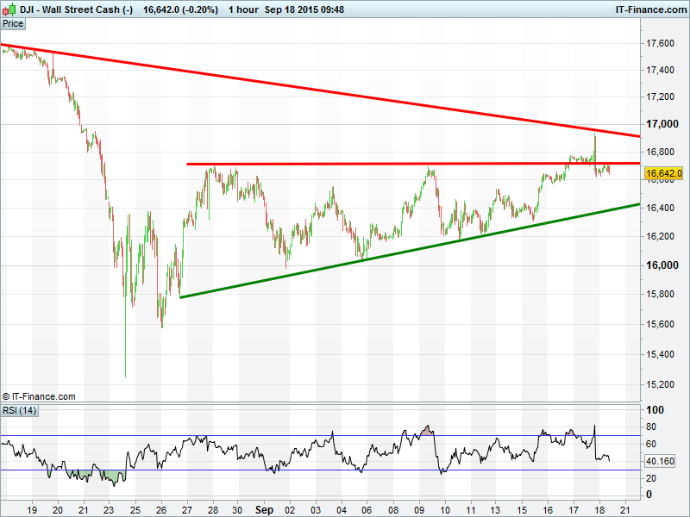Open the Price panel label

click(14, 23)
